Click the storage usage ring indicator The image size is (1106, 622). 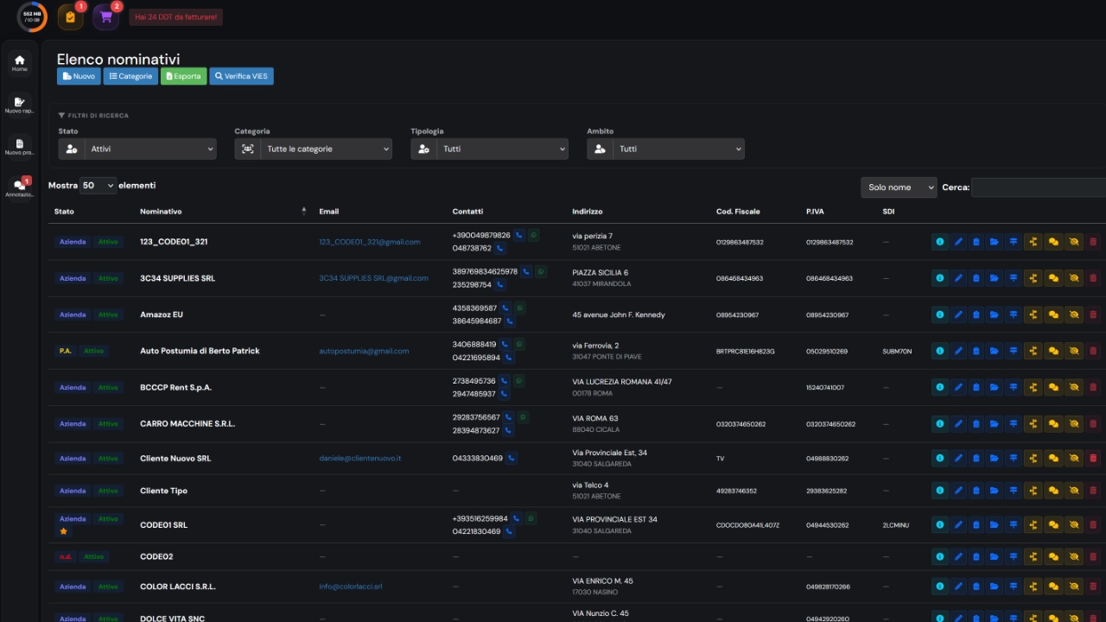(x=32, y=16)
